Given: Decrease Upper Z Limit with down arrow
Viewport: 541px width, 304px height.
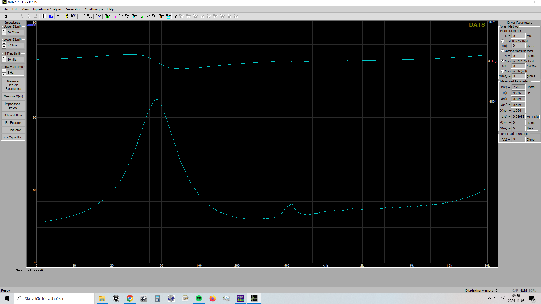Looking at the screenshot, I should [4, 34].
